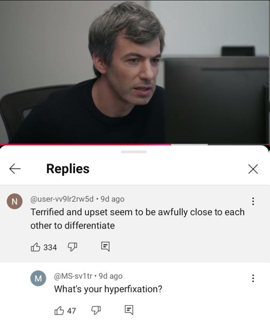
Task: Grab the sheet drag handle above Replies
Action: coord(134,152)
